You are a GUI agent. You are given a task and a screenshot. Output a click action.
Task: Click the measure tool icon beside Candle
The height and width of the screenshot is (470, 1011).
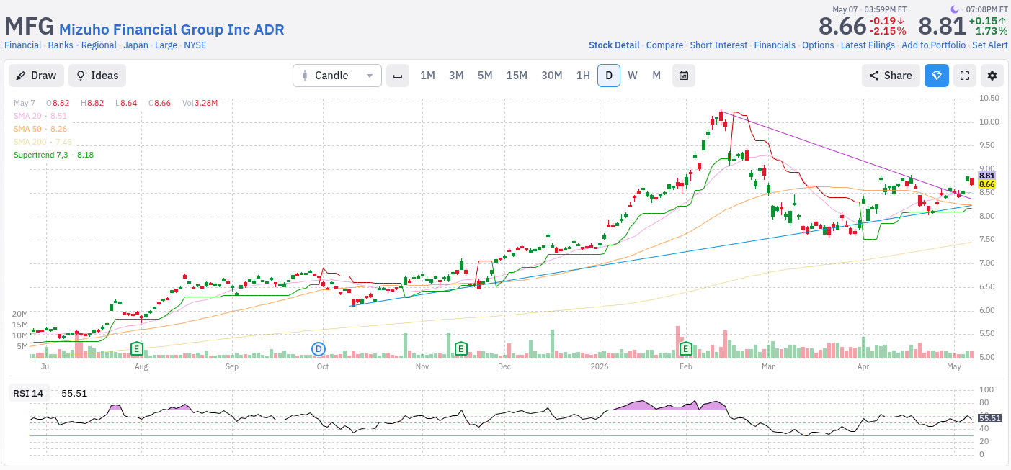(x=398, y=76)
